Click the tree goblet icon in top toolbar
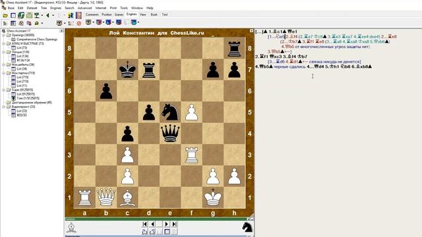Viewport: 422px width, 237px height. pos(36,16)
